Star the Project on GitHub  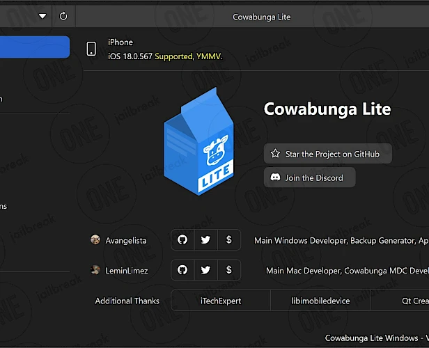coord(328,154)
